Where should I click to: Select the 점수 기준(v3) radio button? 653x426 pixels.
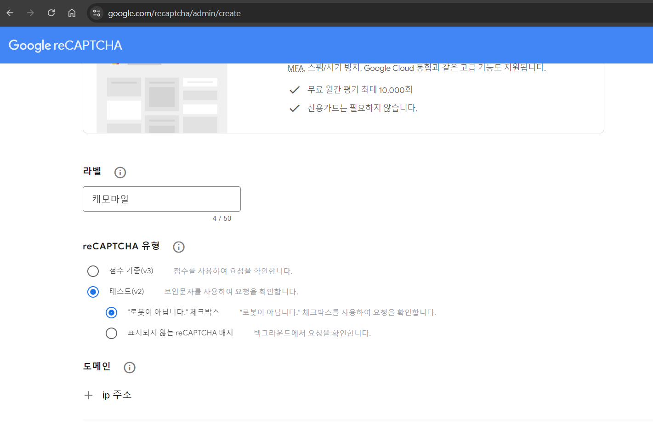click(x=93, y=271)
